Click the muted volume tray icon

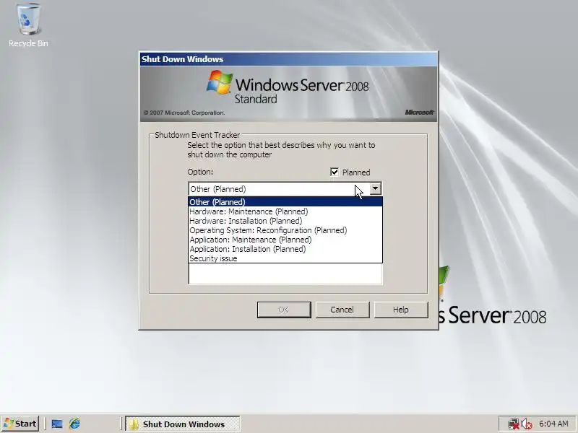(x=527, y=424)
